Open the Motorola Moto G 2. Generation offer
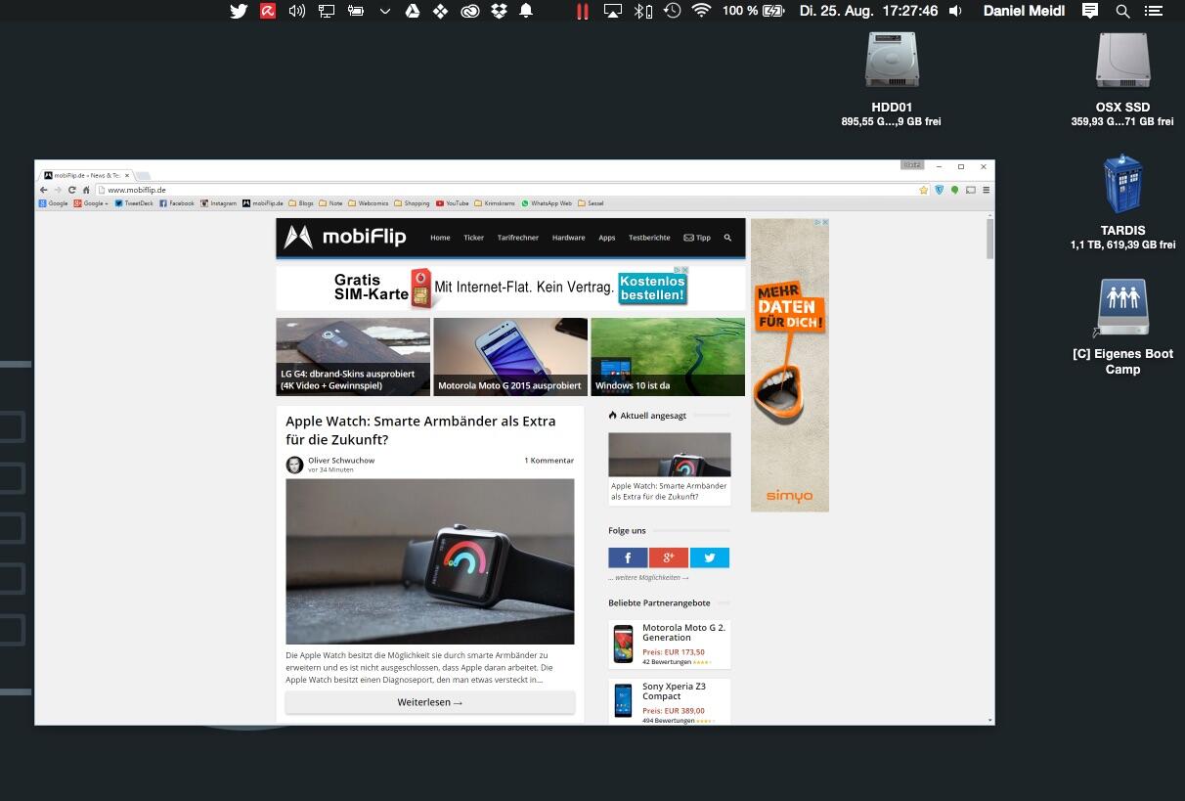Screen dimensions: 1185x801 [669, 645]
